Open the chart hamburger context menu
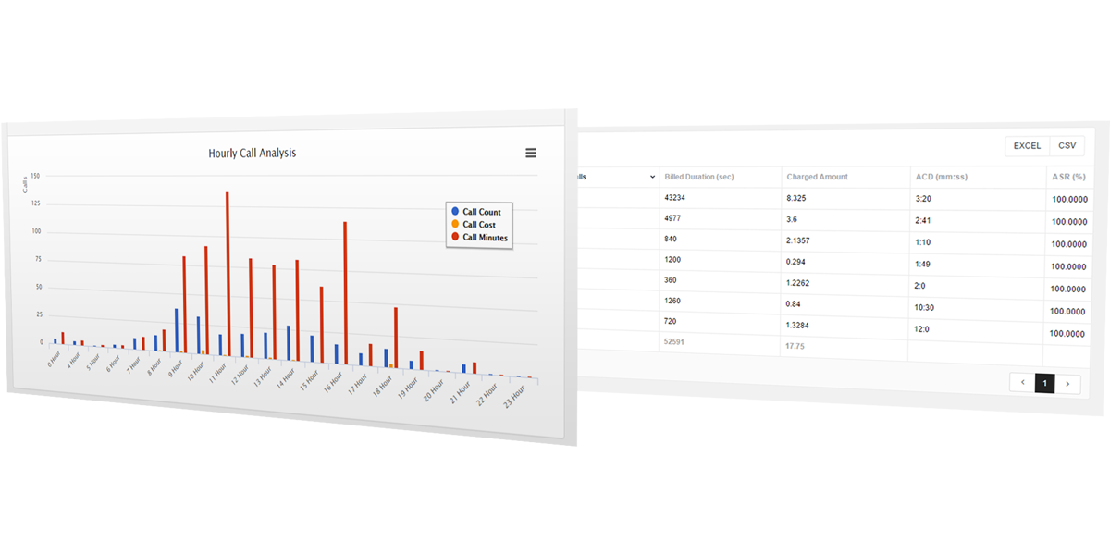 click(x=530, y=154)
